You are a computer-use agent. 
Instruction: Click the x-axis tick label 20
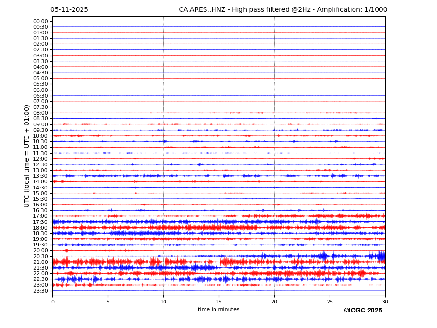[x=274, y=302]
